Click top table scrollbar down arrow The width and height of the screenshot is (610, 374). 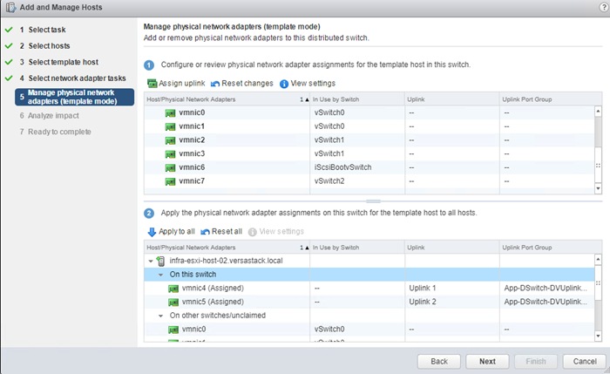click(598, 189)
